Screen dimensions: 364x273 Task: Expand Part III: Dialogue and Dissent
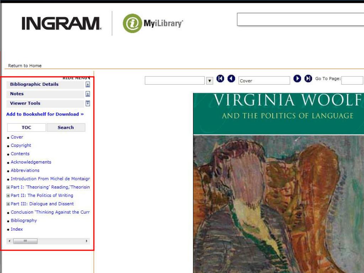pos(8,204)
